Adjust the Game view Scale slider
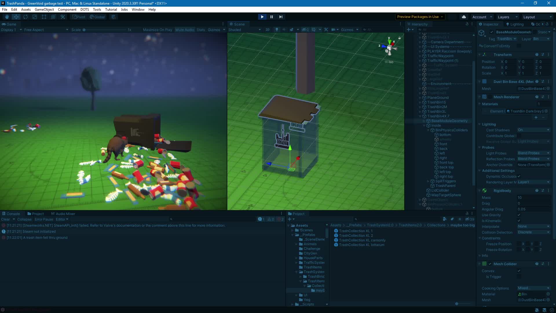The height and width of the screenshot is (313, 556). pyautogui.click(x=84, y=30)
